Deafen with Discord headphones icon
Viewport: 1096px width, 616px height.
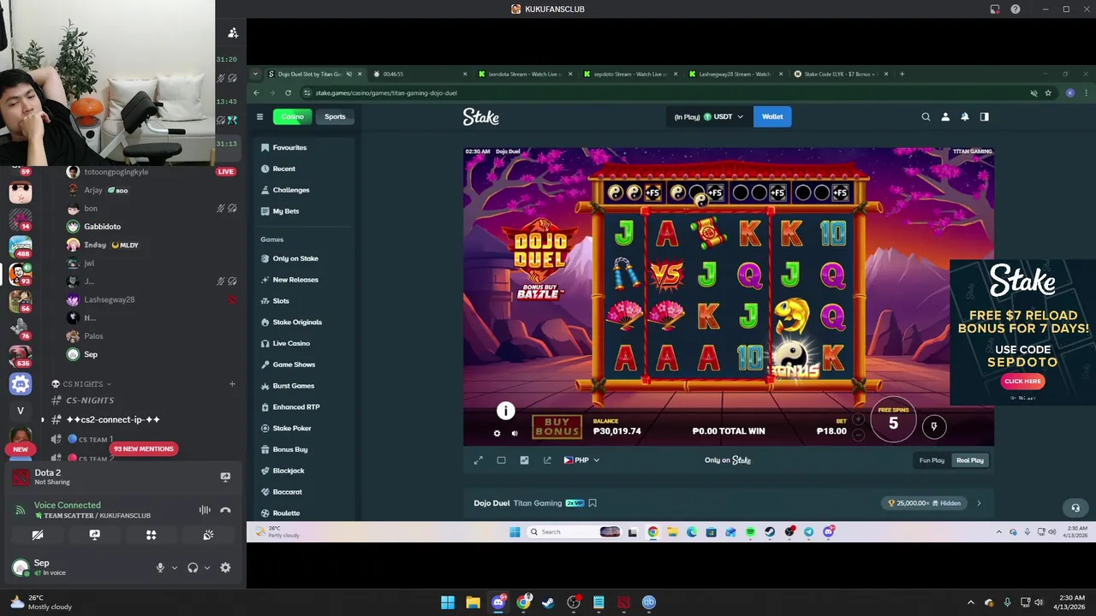pyautogui.click(x=193, y=567)
